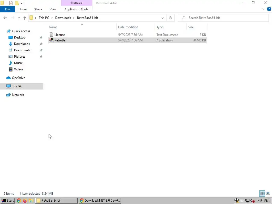Click the 8,445 KB size cell
This screenshot has width=272, height=204.
200,40
